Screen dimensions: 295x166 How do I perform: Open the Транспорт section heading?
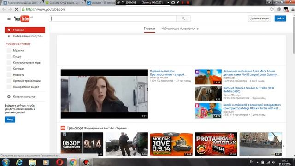coord(75,128)
